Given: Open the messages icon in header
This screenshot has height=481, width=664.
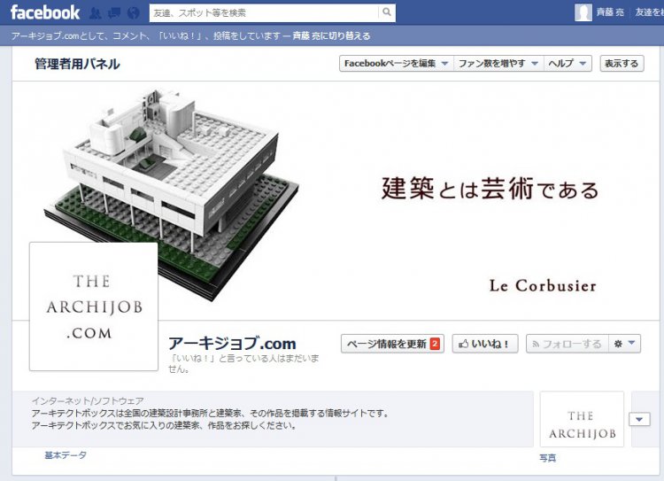Looking at the screenshot, I should pos(114,13).
